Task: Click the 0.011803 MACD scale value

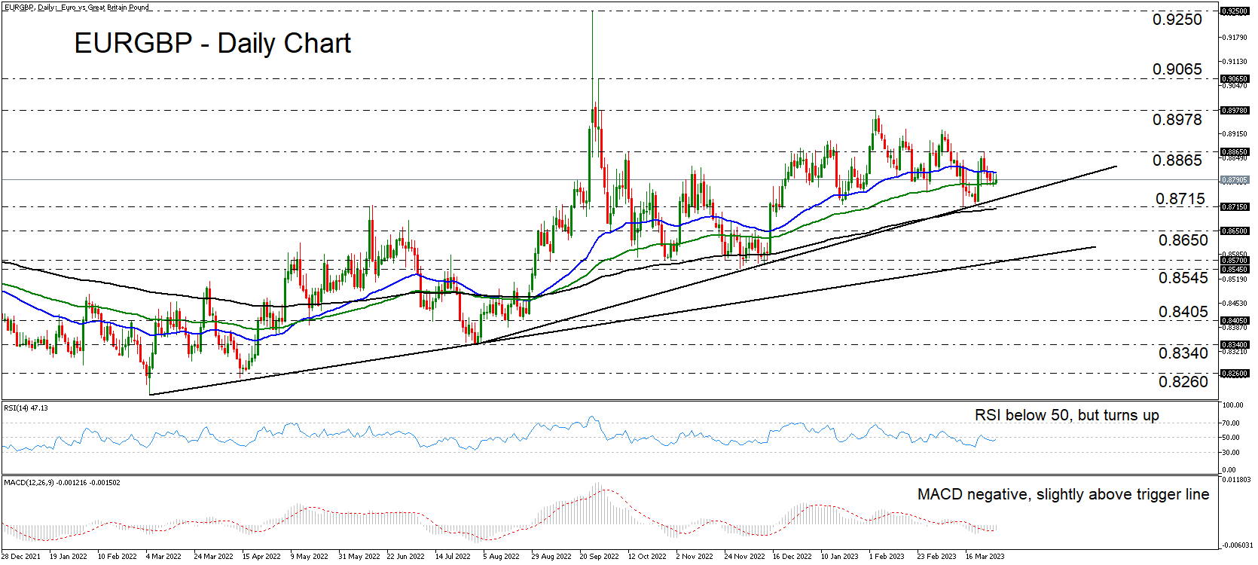Action: click(1235, 479)
